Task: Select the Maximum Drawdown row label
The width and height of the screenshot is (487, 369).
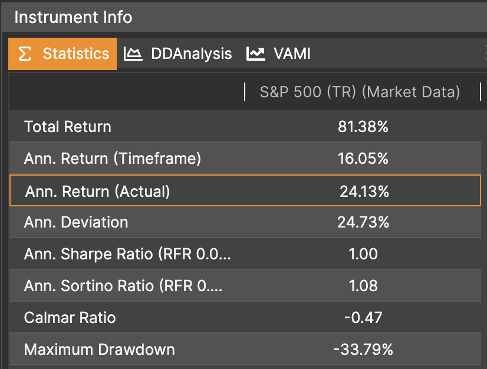Action: [x=99, y=350]
